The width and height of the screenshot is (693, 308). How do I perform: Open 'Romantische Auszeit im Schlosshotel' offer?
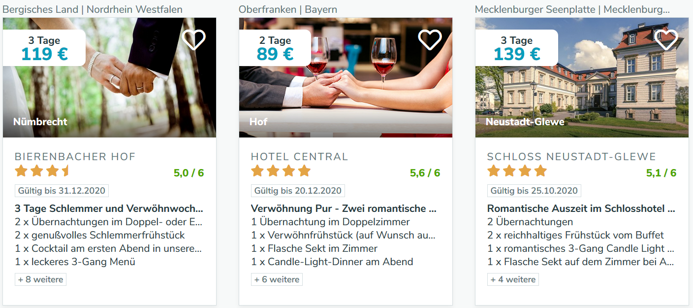pyautogui.click(x=581, y=208)
